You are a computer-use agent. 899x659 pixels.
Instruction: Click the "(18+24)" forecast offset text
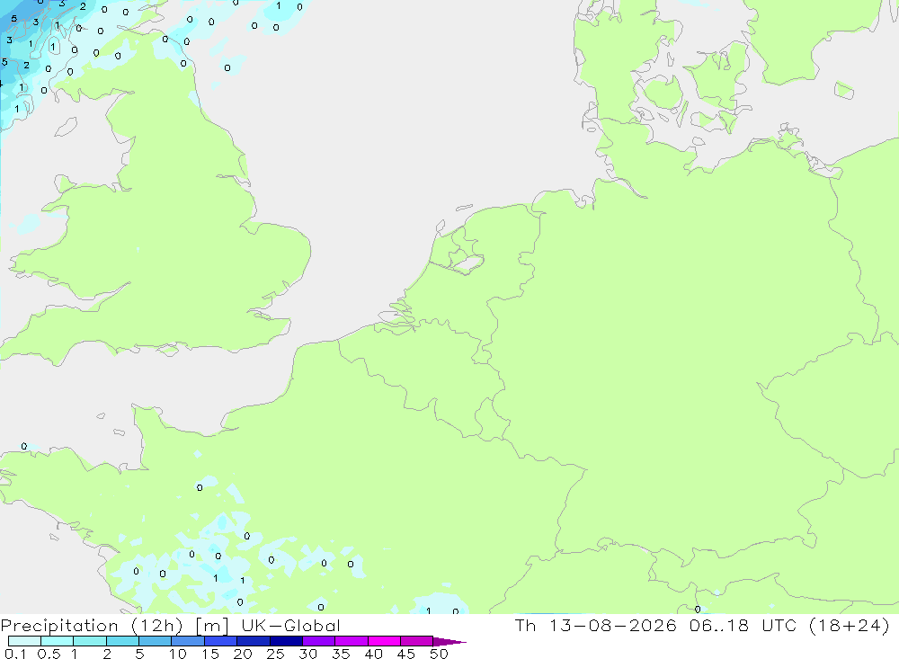850,625
